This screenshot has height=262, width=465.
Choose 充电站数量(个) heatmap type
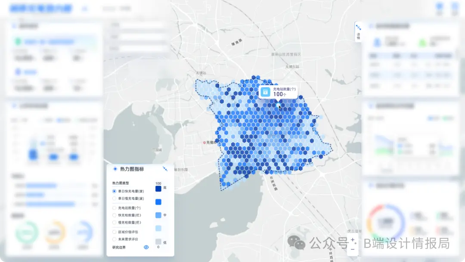point(115,208)
